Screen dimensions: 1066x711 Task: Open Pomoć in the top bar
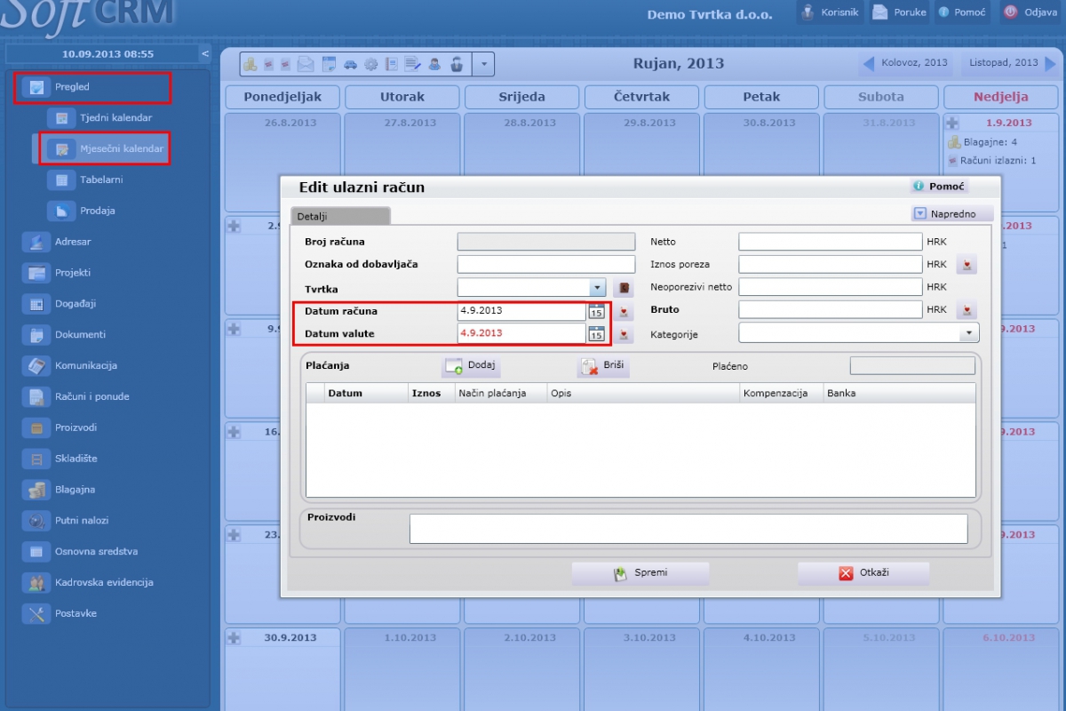pos(961,12)
